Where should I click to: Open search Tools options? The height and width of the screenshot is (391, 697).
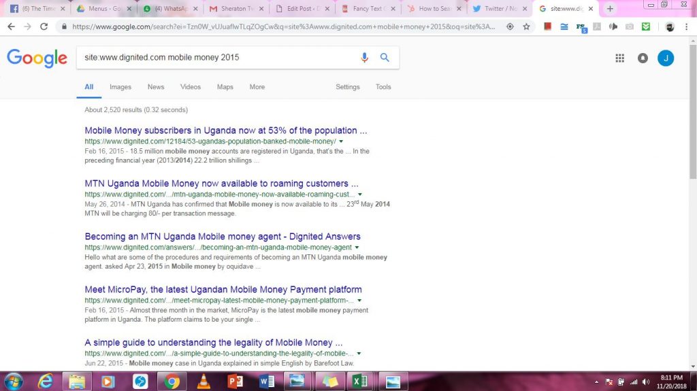coord(383,87)
